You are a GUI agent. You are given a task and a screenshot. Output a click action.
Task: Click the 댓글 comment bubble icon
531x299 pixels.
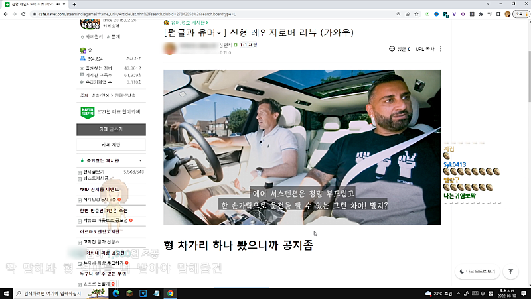click(x=392, y=49)
